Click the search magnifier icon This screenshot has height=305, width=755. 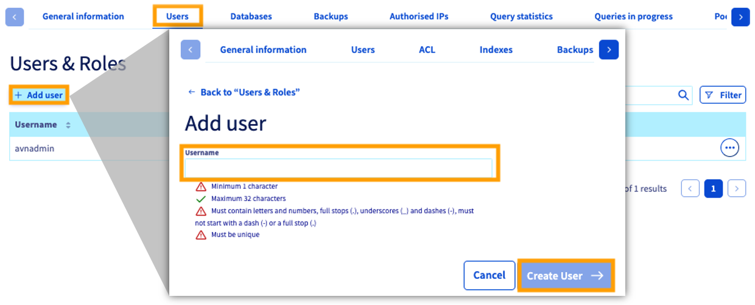coord(683,95)
